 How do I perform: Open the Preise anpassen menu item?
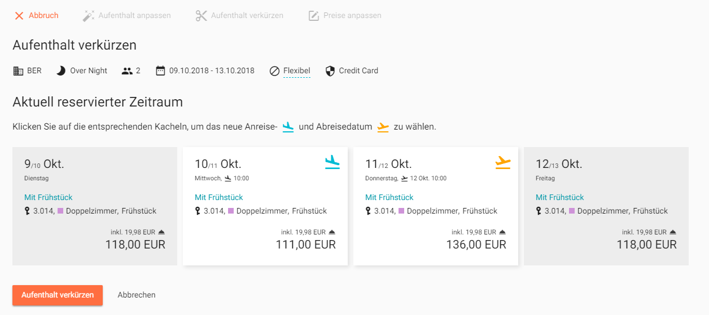pos(345,16)
